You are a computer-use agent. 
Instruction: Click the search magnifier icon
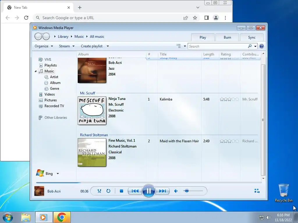point(250,46)
